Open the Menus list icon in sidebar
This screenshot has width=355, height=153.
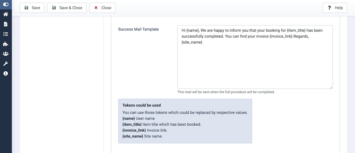(x=6, y=34)
